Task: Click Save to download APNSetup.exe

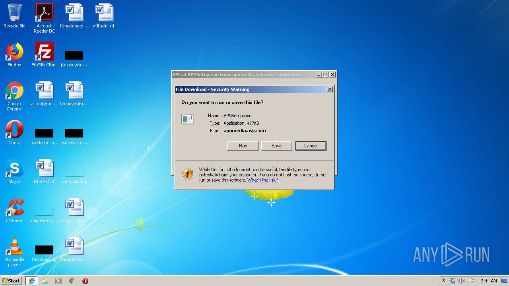Action: click(277, 146)
